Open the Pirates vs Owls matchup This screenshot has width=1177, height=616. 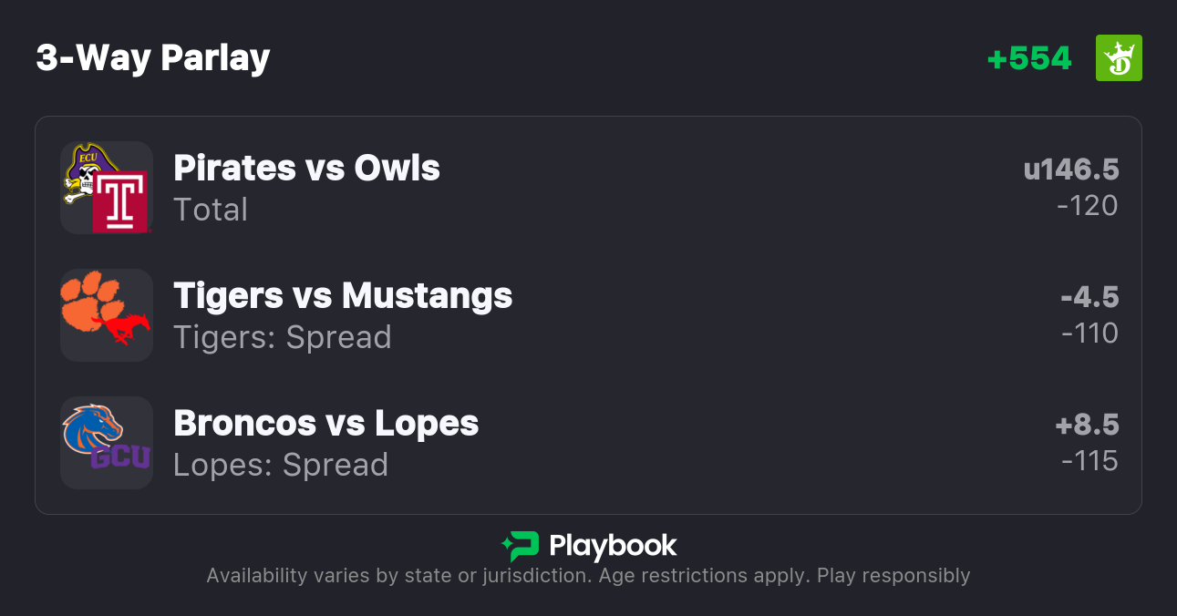coord(306,169)
